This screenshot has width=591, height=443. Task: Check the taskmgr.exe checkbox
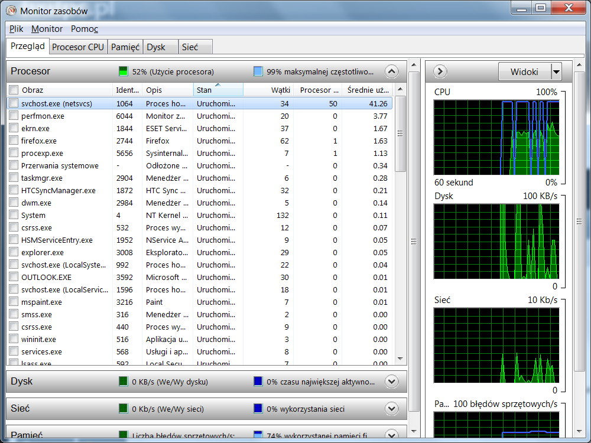tap(14, 177)
